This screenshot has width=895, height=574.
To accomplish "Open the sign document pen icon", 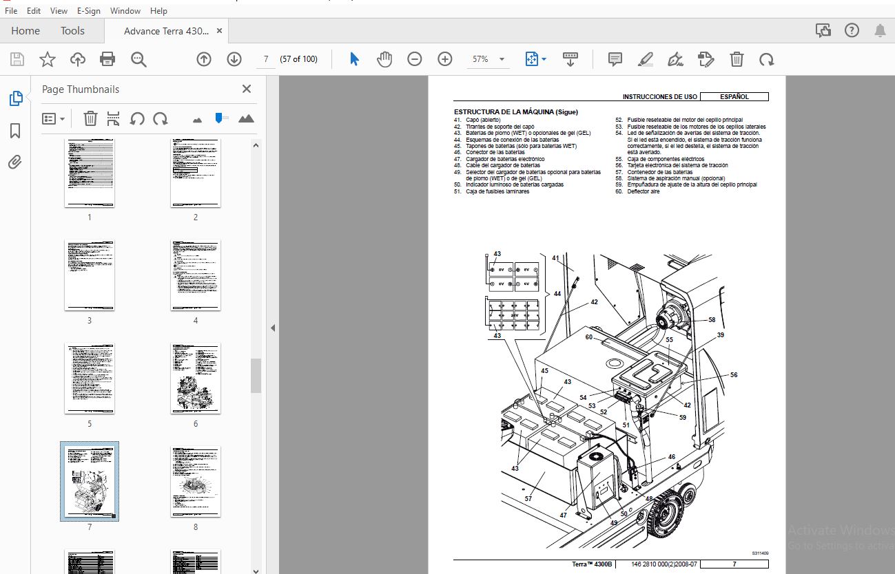I will pos(676,59).
